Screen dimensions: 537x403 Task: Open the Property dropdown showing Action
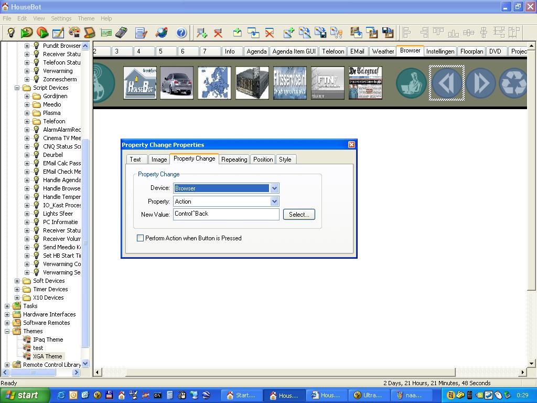pos(274,201)
